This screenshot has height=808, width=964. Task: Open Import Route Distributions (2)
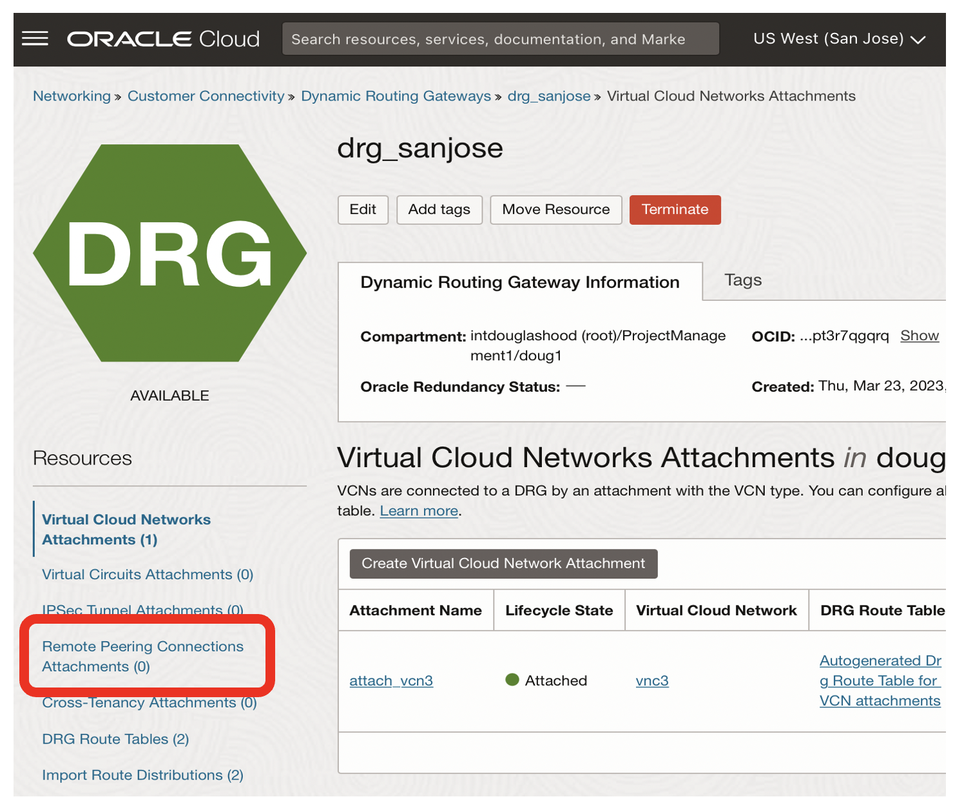[x=142, y=775]
